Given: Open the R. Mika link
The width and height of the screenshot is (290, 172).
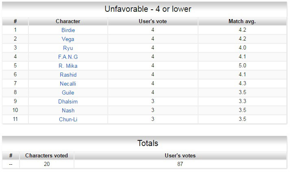Looking at the screenshot, I should (x=68, y=66).
